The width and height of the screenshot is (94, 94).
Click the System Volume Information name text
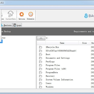click(59, 80)
